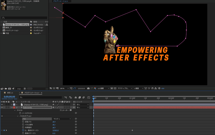
Task: Click pixel aspect ratio correction icon
Action: 146,88
